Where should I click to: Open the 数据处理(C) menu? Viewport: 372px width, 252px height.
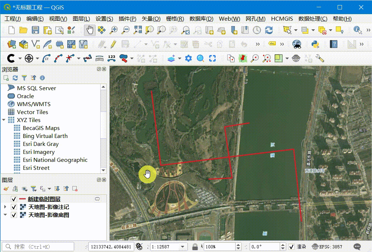[x=313, y=19]
